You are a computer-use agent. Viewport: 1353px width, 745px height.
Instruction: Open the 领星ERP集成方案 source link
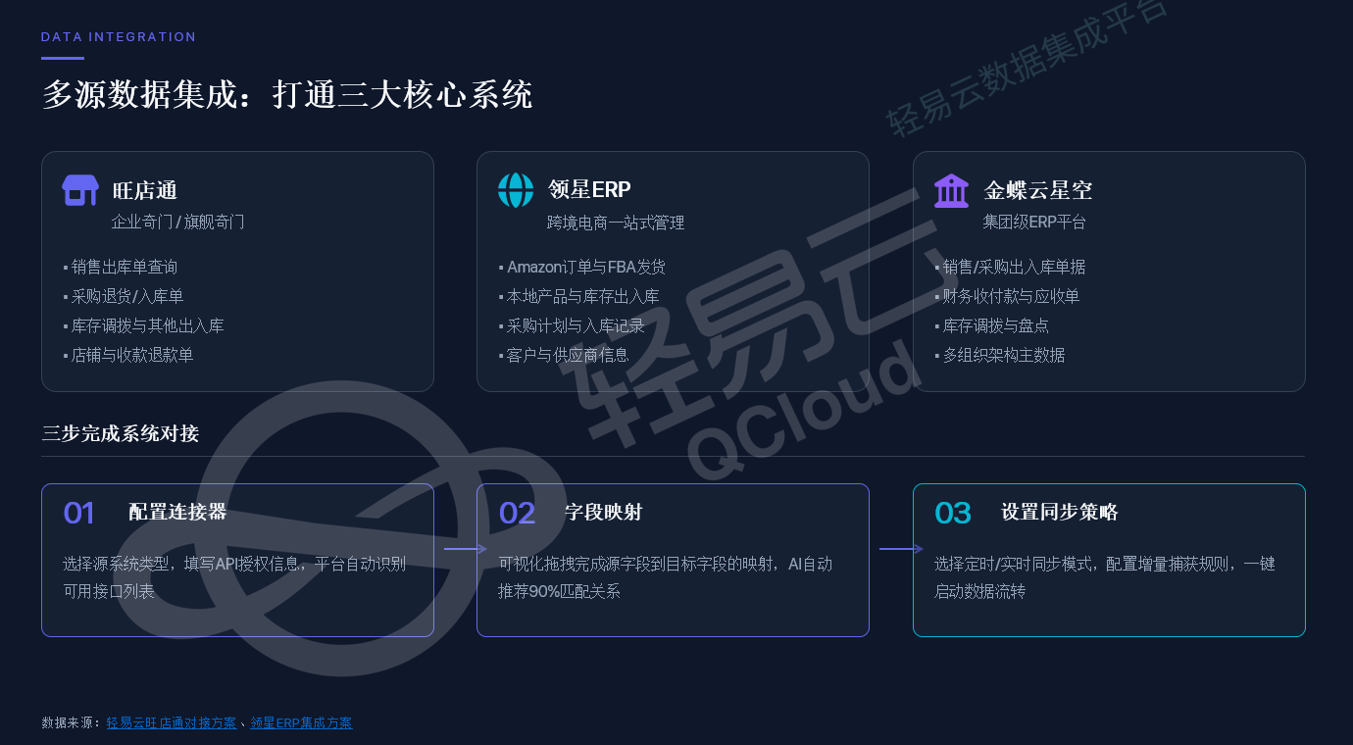click(301, 723)
